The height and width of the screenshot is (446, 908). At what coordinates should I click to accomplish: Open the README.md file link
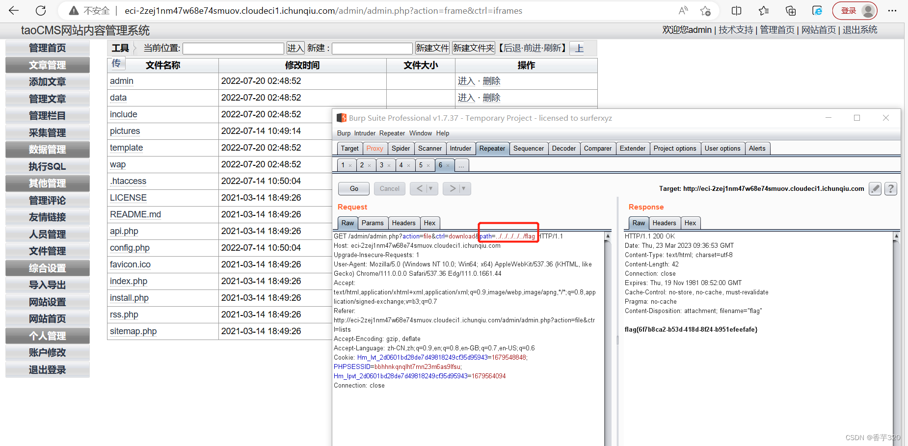(x=135, y=214)
